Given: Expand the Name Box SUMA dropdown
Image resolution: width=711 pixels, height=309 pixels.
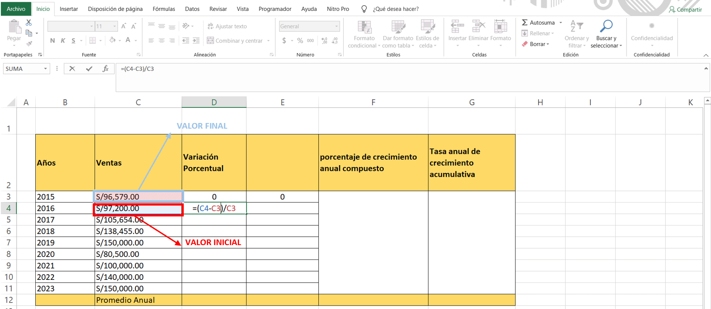Looking at the screenshot, I should tap(45, 69).
